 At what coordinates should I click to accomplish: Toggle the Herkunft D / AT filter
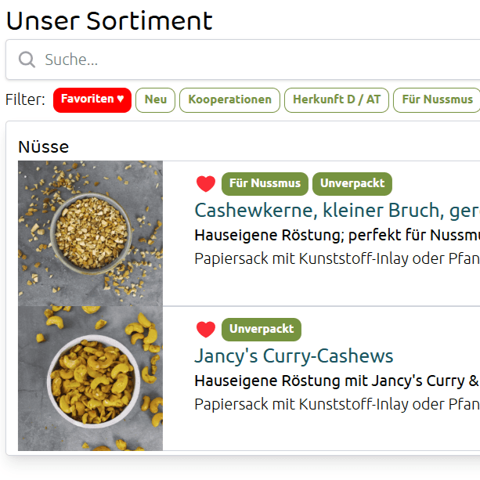tap(336, 99)
